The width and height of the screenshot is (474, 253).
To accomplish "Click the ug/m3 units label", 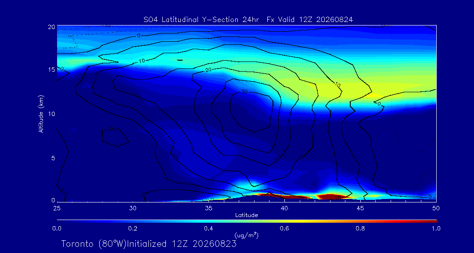I will click(246, 235).
